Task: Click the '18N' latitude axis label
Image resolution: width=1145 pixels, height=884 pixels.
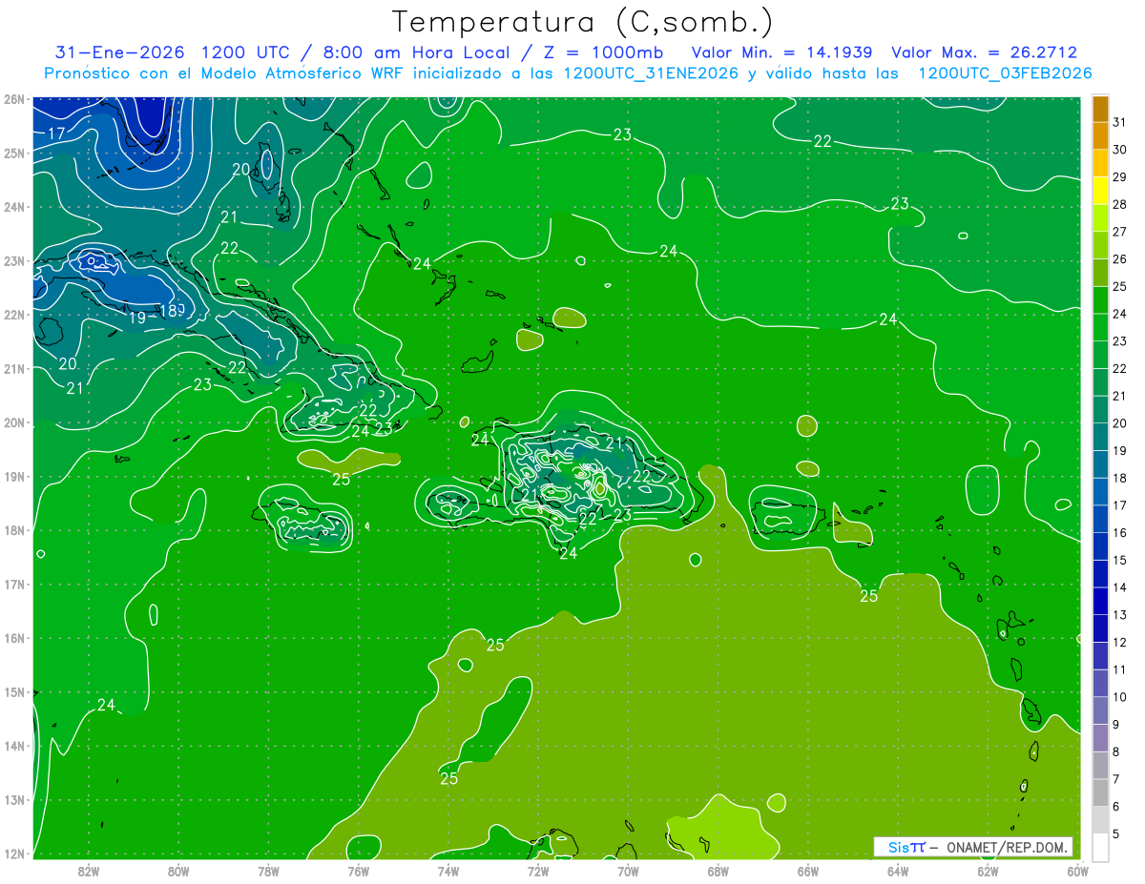Action: click(x=14, y=530)
